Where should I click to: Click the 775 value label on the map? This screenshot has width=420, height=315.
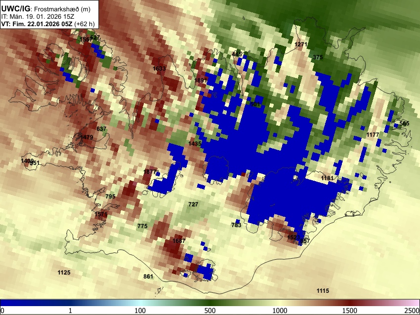(x=142, y=226)
